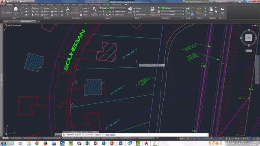
Task: Click the ViewCube TOP face
Action: pyautogui.click(x=249, y=38)
